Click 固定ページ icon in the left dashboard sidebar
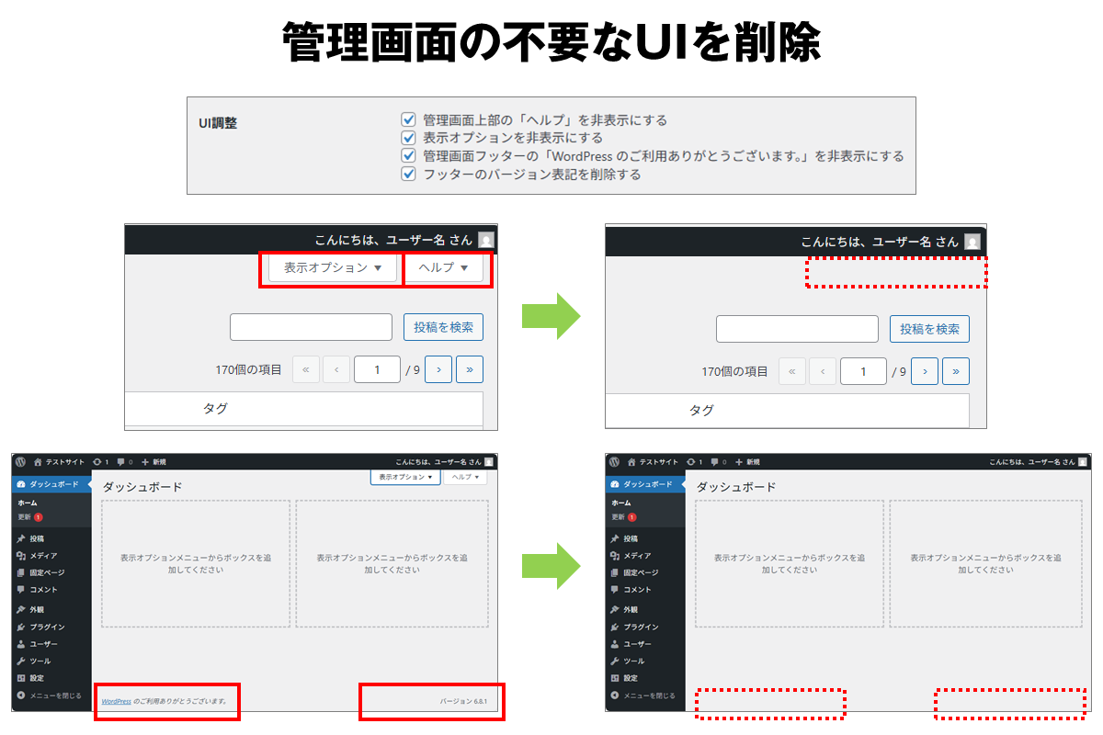 [21, 572]
